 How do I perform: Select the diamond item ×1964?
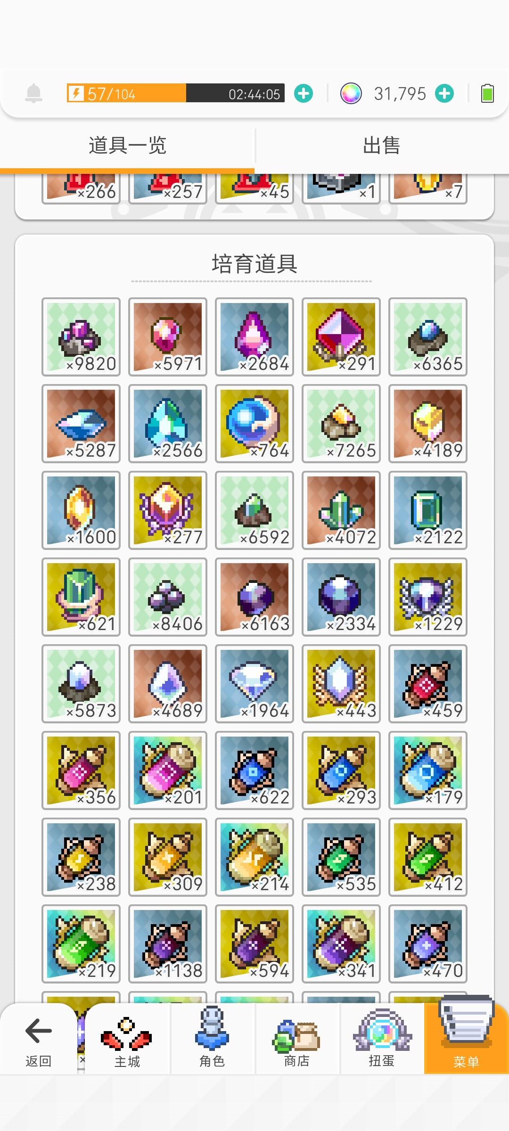click(x=254, y=684)
